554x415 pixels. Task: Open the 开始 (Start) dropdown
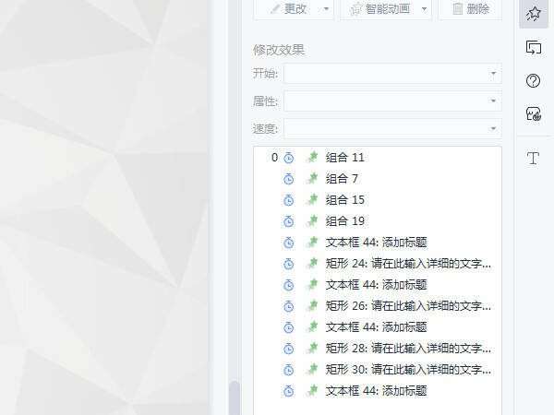(392, 74)
